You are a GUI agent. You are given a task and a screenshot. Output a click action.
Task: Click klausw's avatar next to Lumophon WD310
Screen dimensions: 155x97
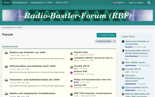(x=71, y=59)
